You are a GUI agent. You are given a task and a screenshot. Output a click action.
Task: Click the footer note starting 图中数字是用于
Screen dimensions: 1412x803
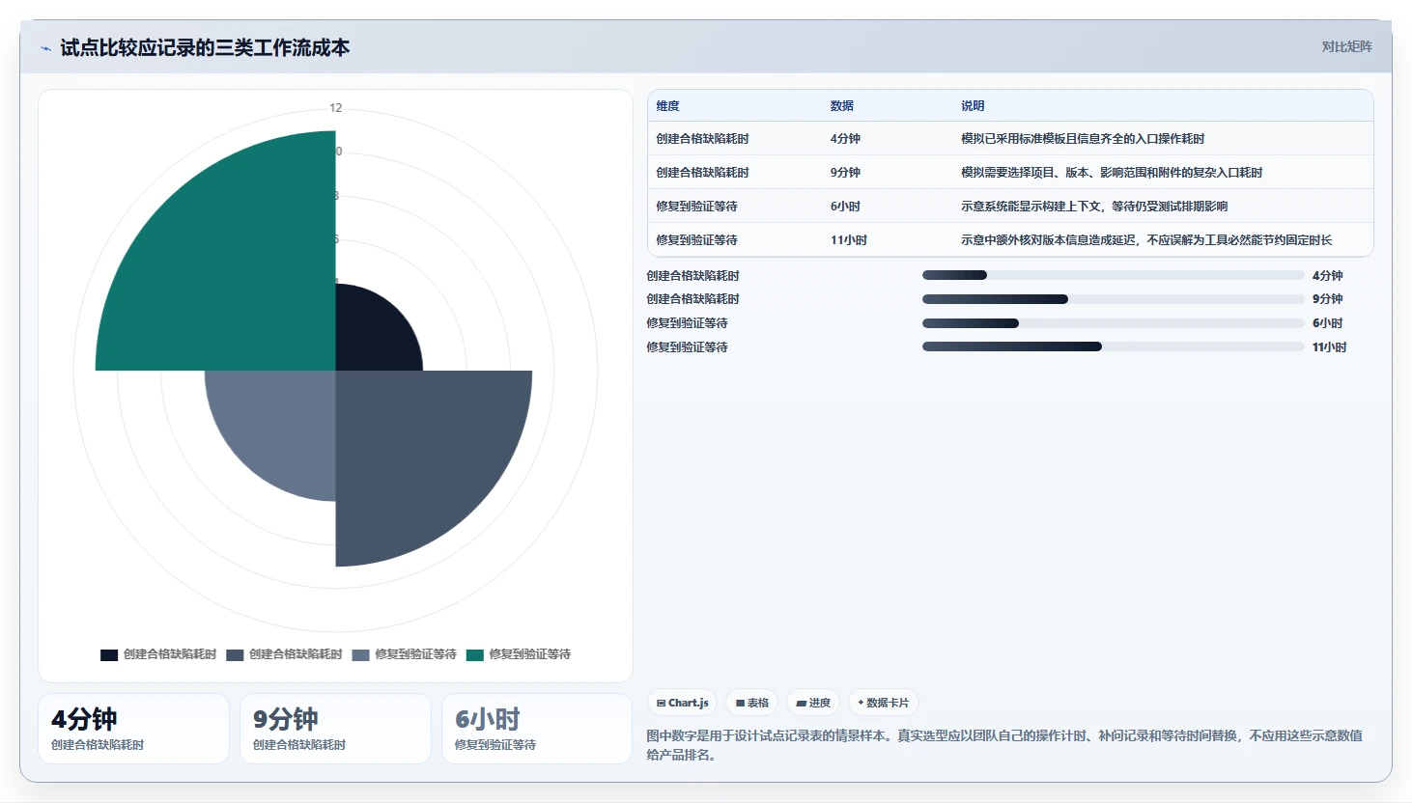pos(1004,745)
